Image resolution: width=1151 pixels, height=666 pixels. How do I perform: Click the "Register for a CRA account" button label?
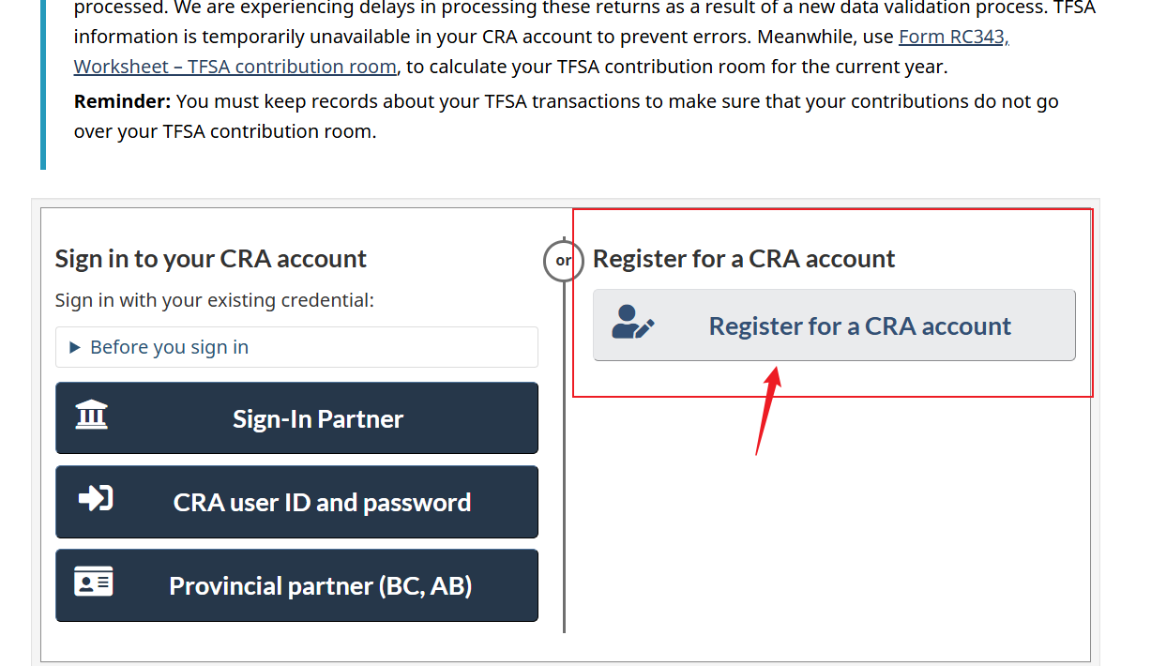859,326
